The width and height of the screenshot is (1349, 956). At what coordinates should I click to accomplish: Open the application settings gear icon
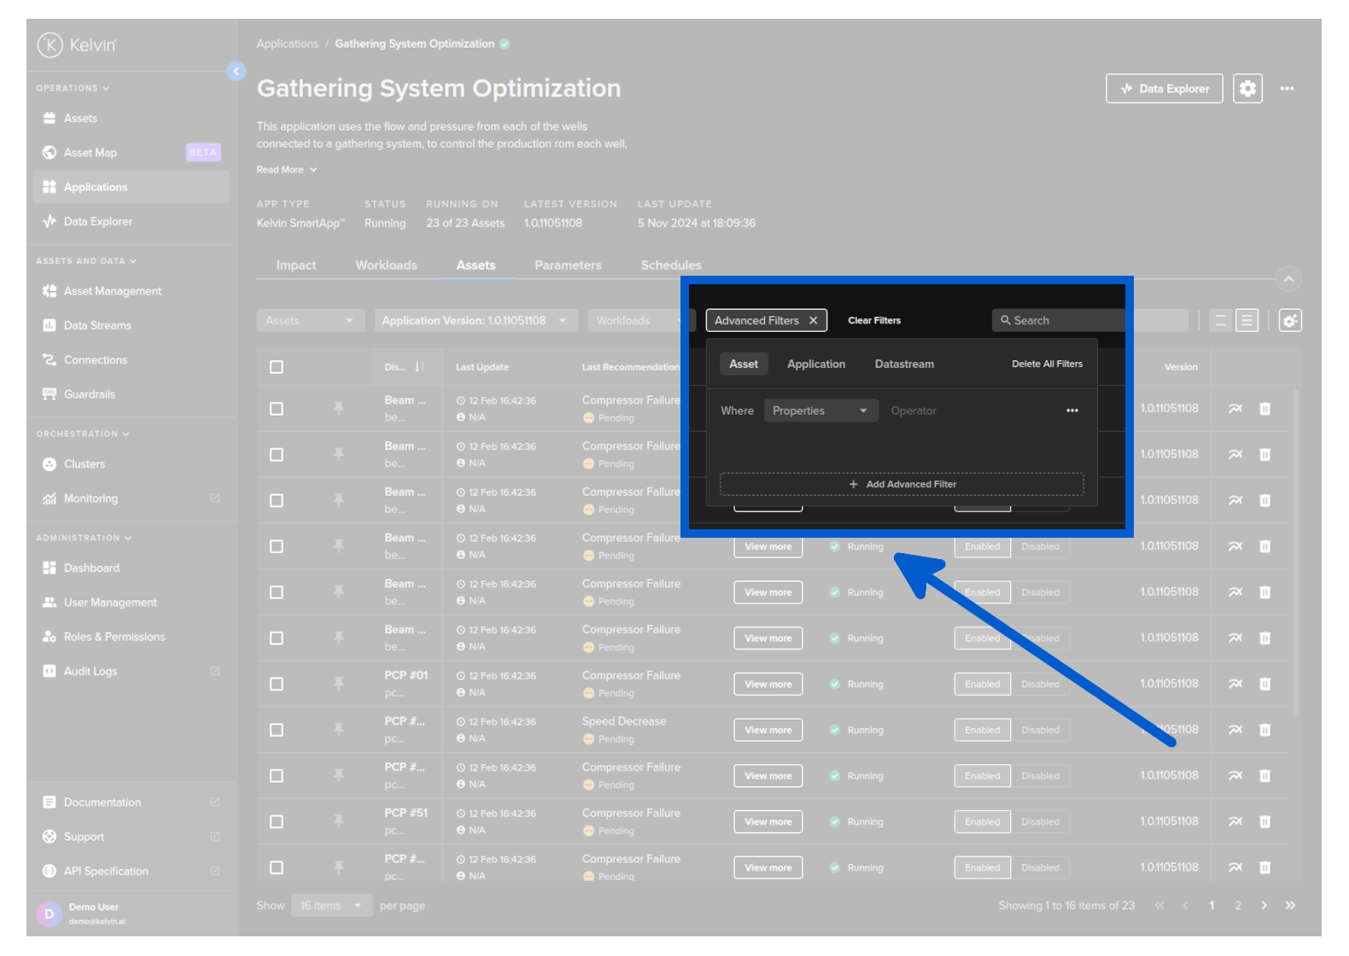(x=1247, y=89)
